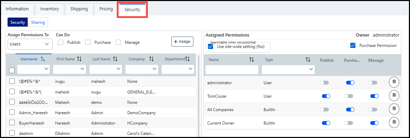The height and width of the screenshot is (138, 410).
Task: Open the Type filter dropdown
Action: (288, 70)
